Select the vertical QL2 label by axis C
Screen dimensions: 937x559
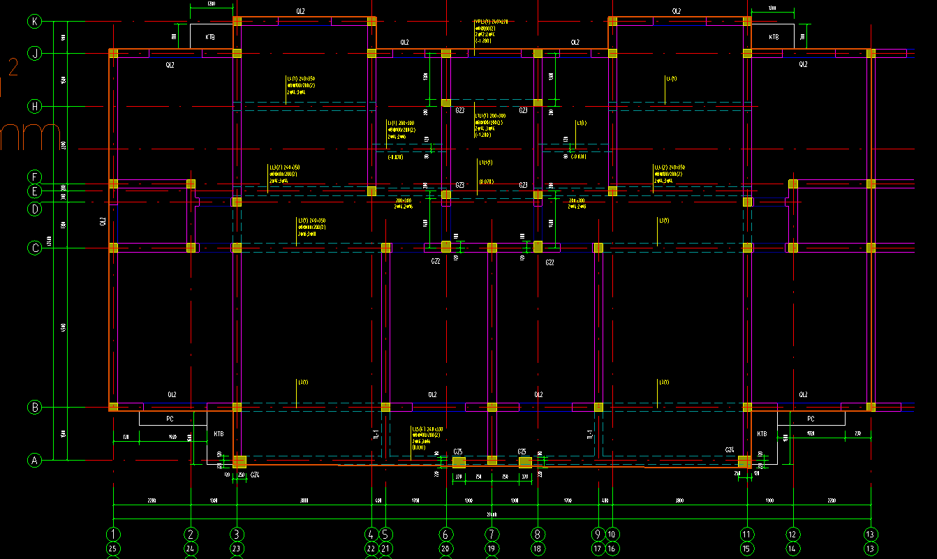click(x=102, y=221)
